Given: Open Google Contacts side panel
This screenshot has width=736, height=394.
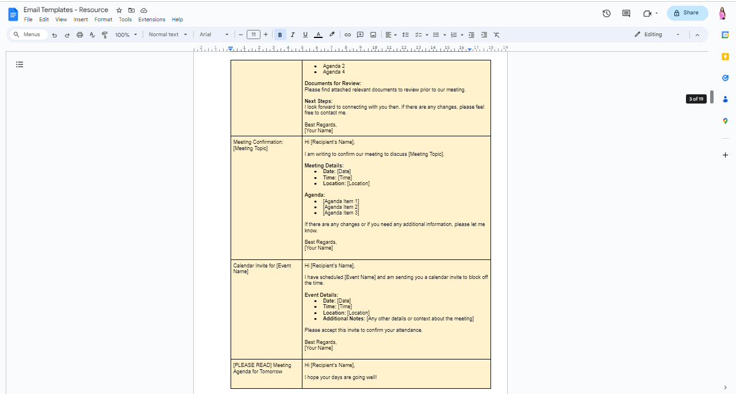Looking at the screenshot, I should click(725, 99).
